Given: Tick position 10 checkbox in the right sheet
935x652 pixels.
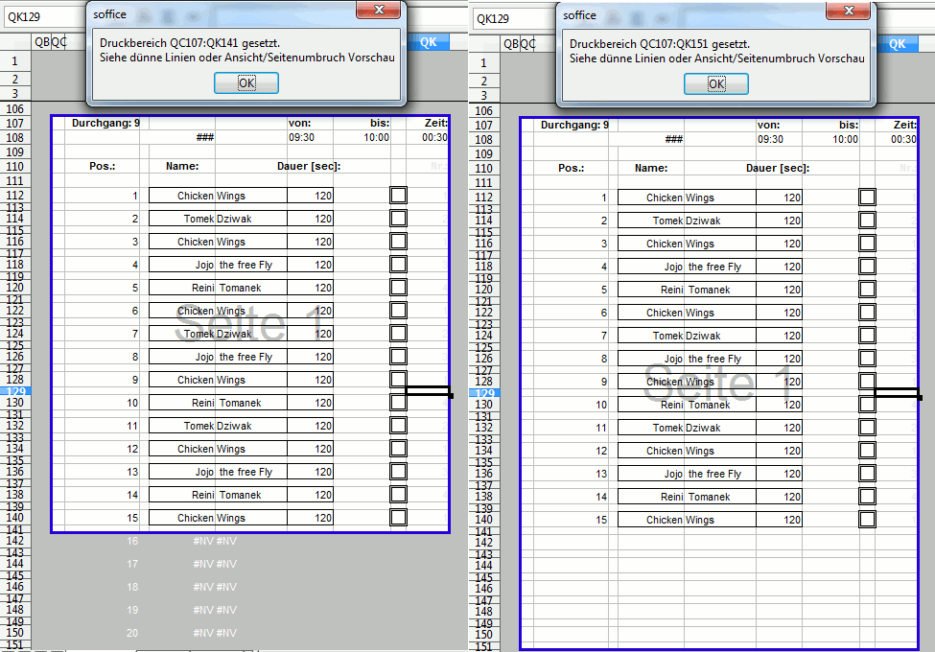Looking at the screenshot, I should [x=867, y=405].
